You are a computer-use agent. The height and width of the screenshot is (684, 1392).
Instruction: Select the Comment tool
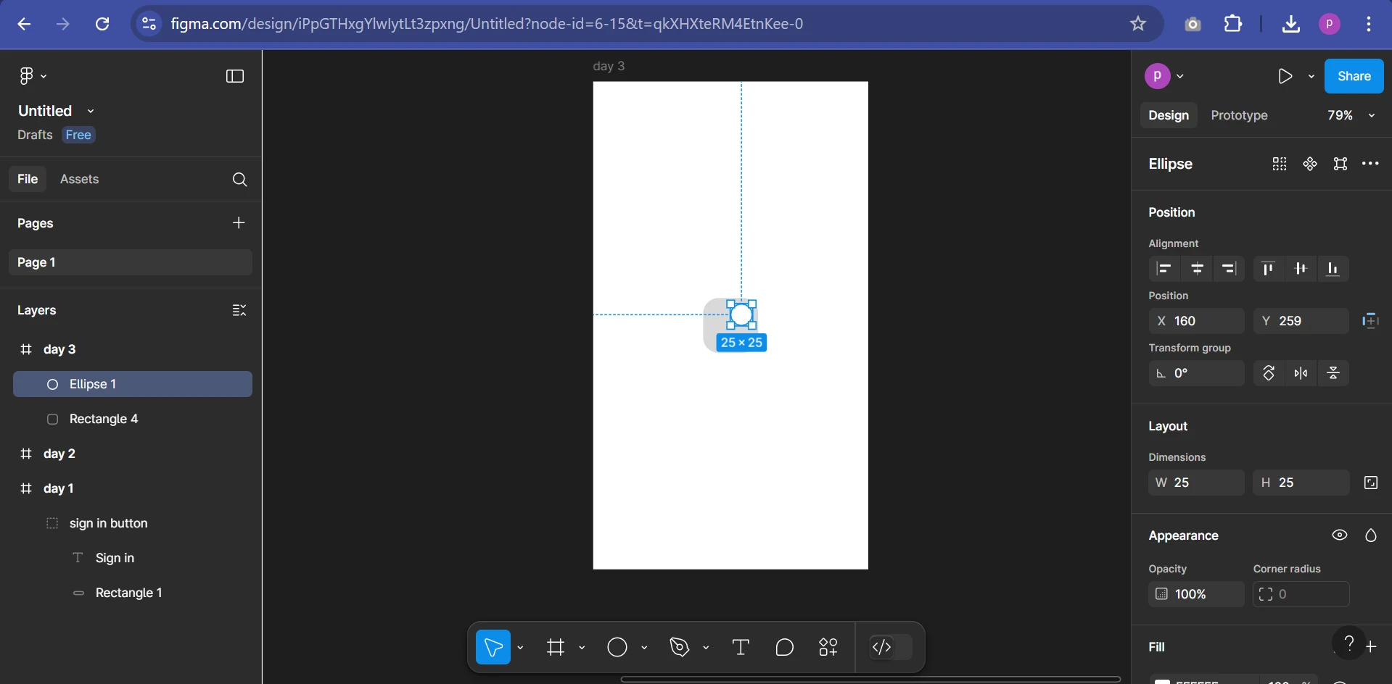point(784,647)
